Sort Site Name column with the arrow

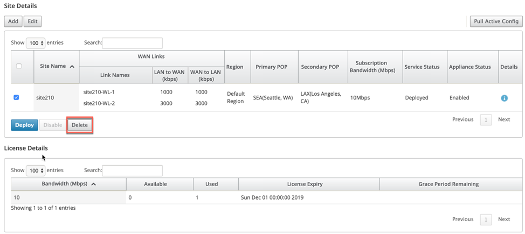72,67
